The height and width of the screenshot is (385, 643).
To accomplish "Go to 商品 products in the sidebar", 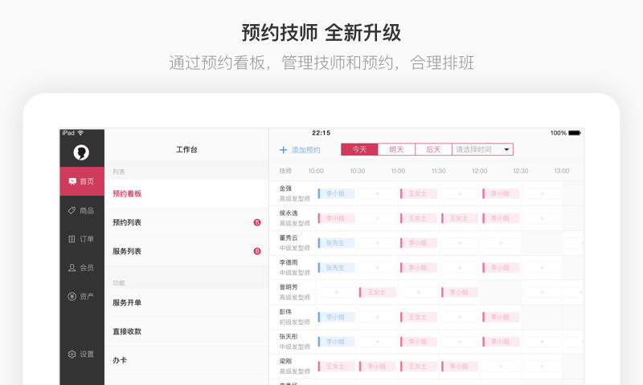I will (x=81, y=210).
